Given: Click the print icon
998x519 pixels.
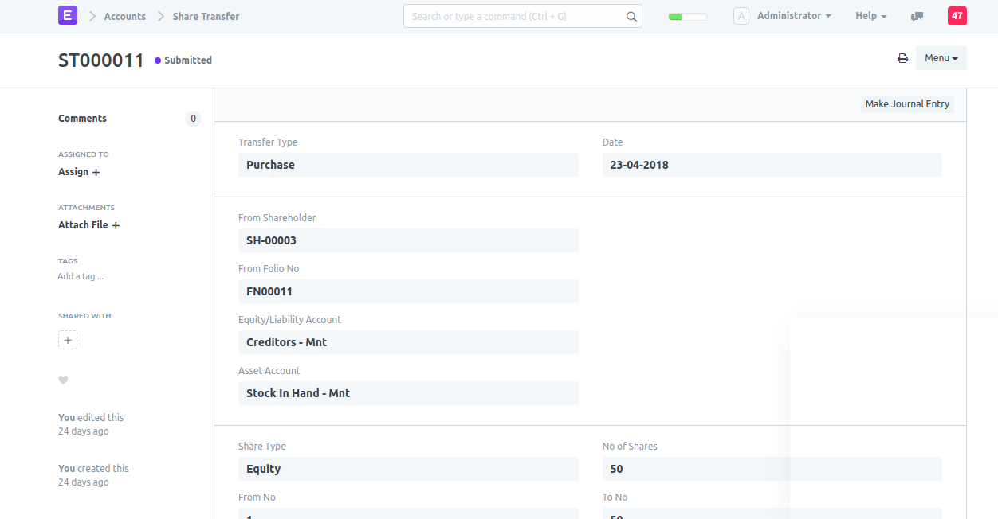Looking at the screenshot, I should [902, 58].
